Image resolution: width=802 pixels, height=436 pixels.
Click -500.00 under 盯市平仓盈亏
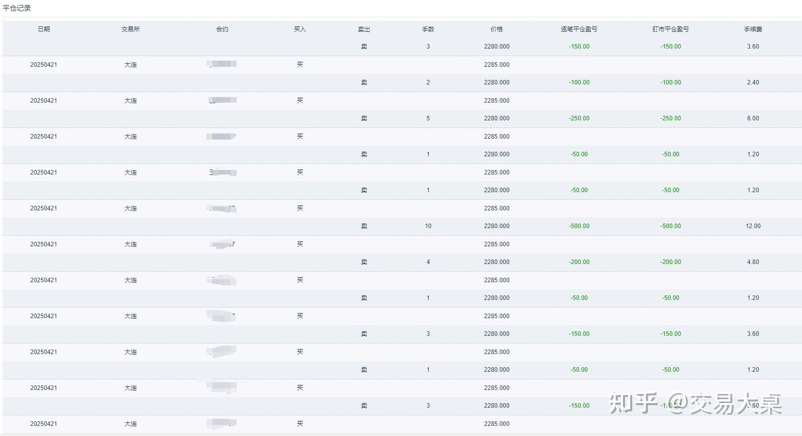coord(671,226)
